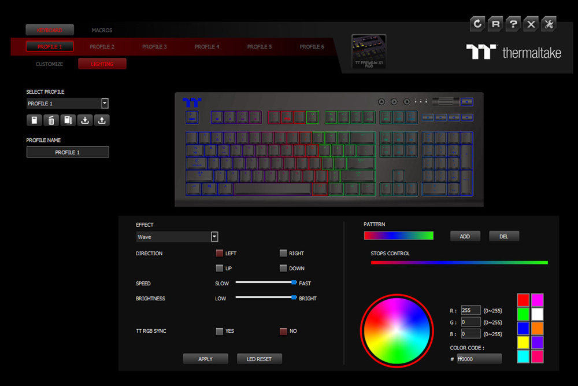Open the EFFECT dropdown showing Wave
578x386 pixels.
click(214, 237)
